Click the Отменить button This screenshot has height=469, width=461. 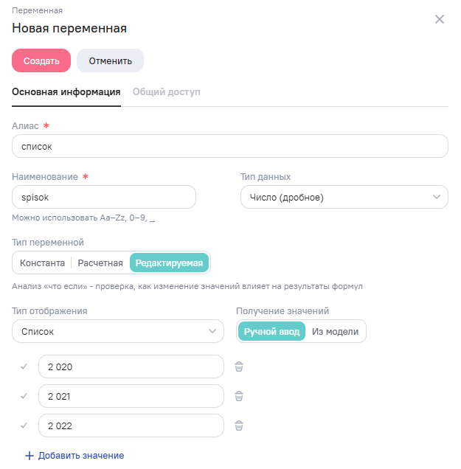click(110, 60)
